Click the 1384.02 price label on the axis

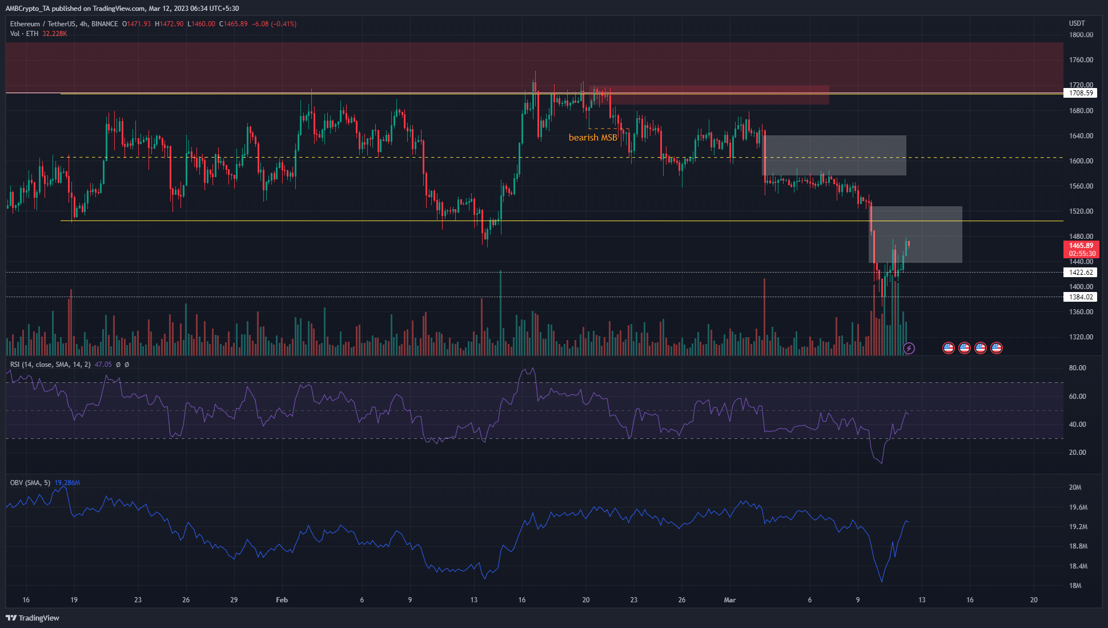click(x=1081, y=297)
